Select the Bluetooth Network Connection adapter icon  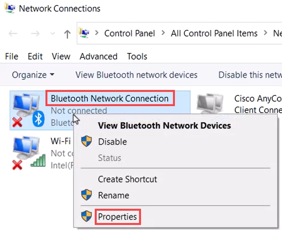point(29,110)
